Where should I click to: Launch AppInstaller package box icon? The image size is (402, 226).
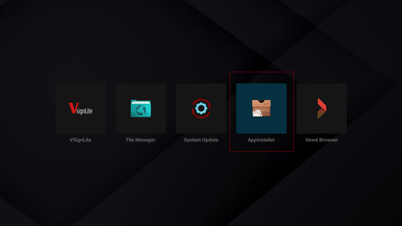[x=261, y=108]
